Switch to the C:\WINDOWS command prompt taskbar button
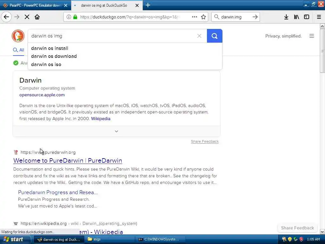This screenshot has height=244, width=325. coord(161,240)
